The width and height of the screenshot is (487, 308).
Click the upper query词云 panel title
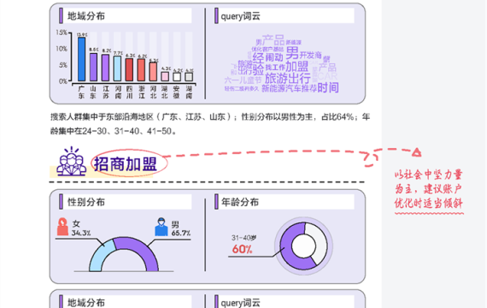pyautogui.click(x=240, y=16)
